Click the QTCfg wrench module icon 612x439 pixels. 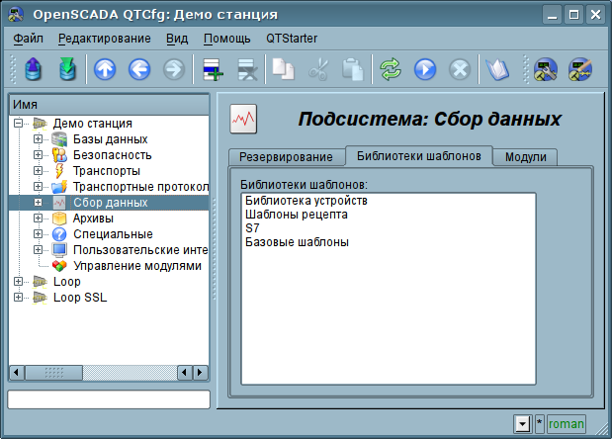click(x=545, y=69)
